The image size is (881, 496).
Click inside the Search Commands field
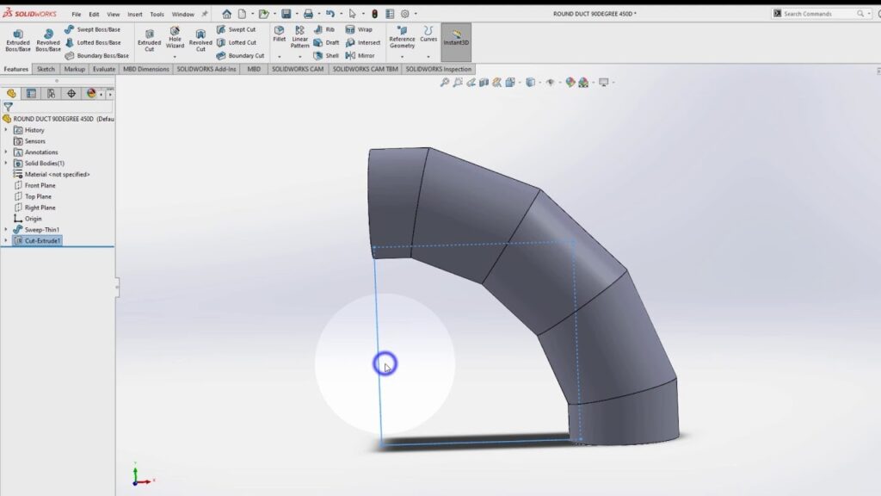coord(817,14)
